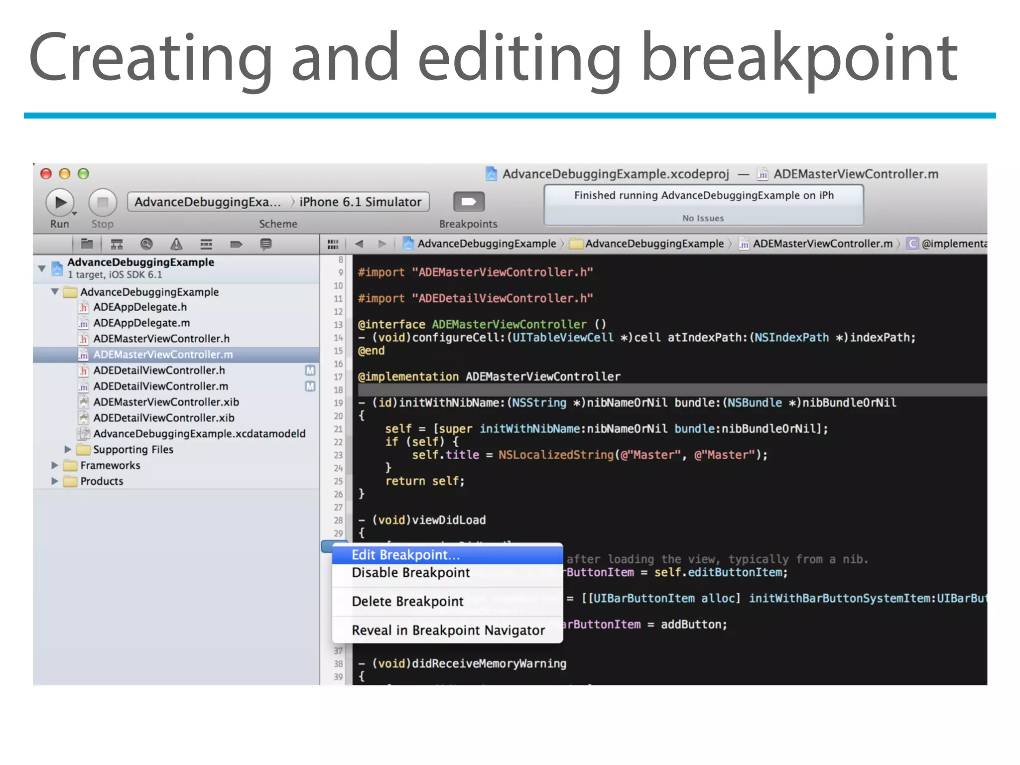Collapse the AdvanceDebuggingExample group folder

click(x=55, y=291)
